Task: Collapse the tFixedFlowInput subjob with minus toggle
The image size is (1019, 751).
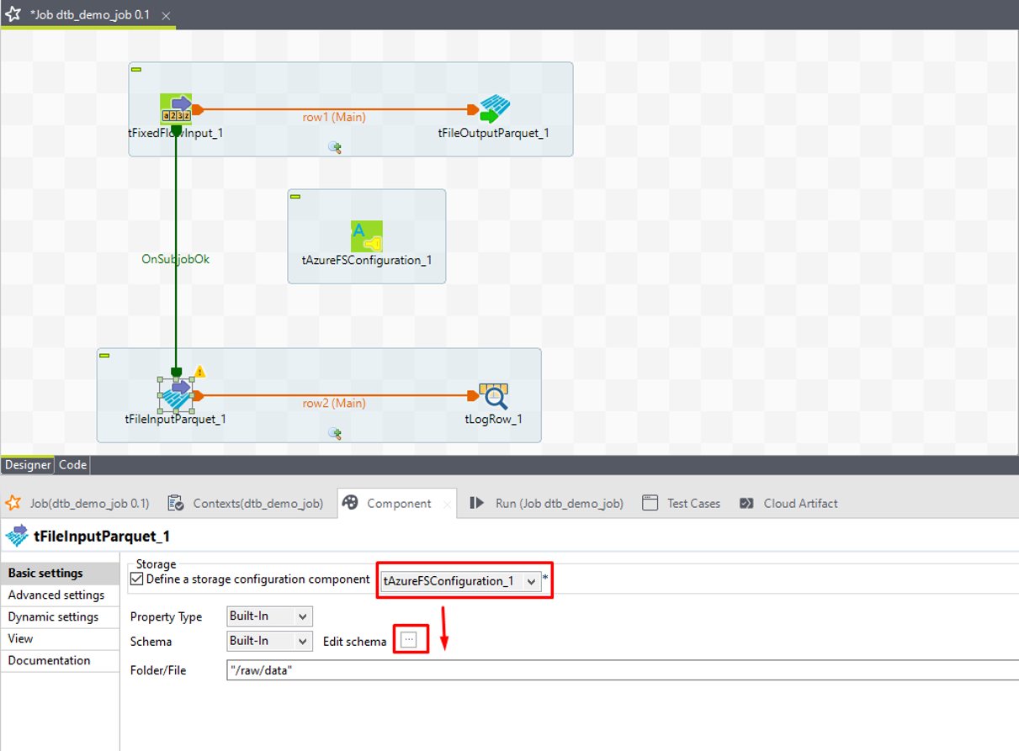Action: click(136, 69)
